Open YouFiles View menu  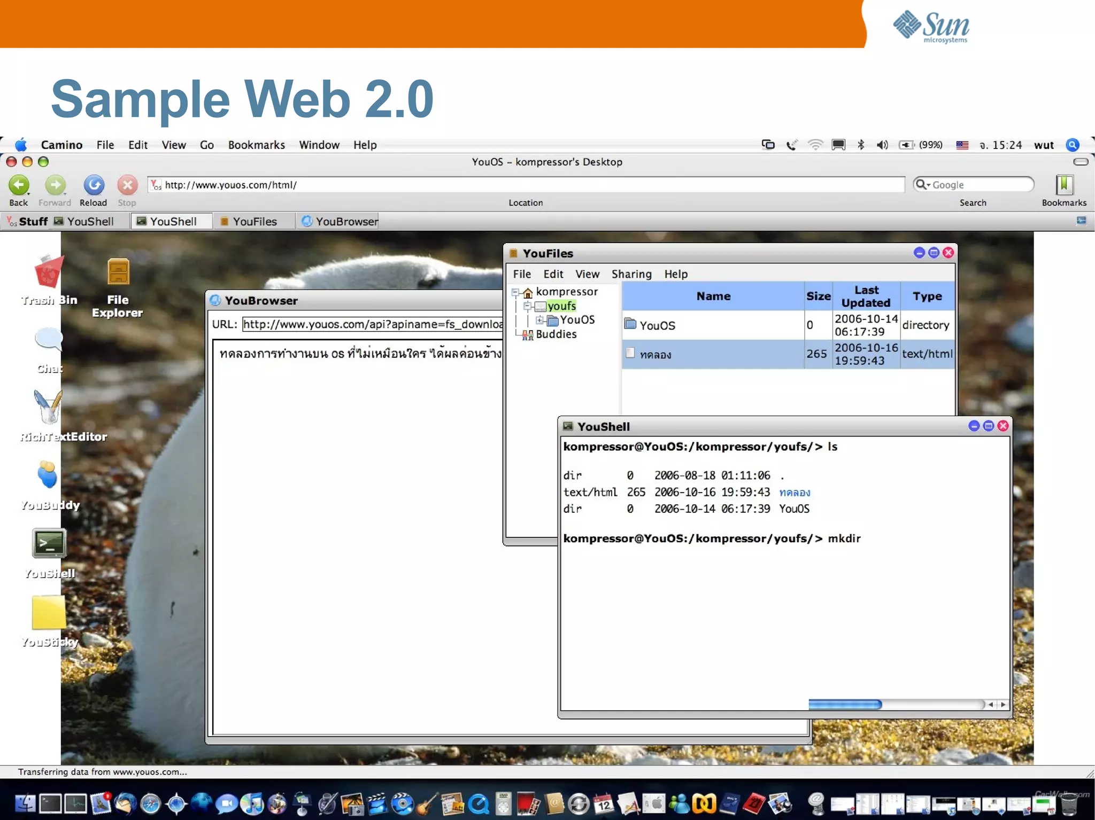[x=587, y=274]
